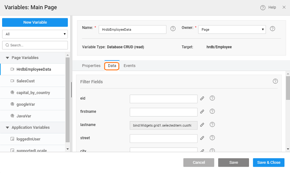Screen dimensions: 290x173
Task: Click bind icon next to firstname field
Action: coord(202,112)
